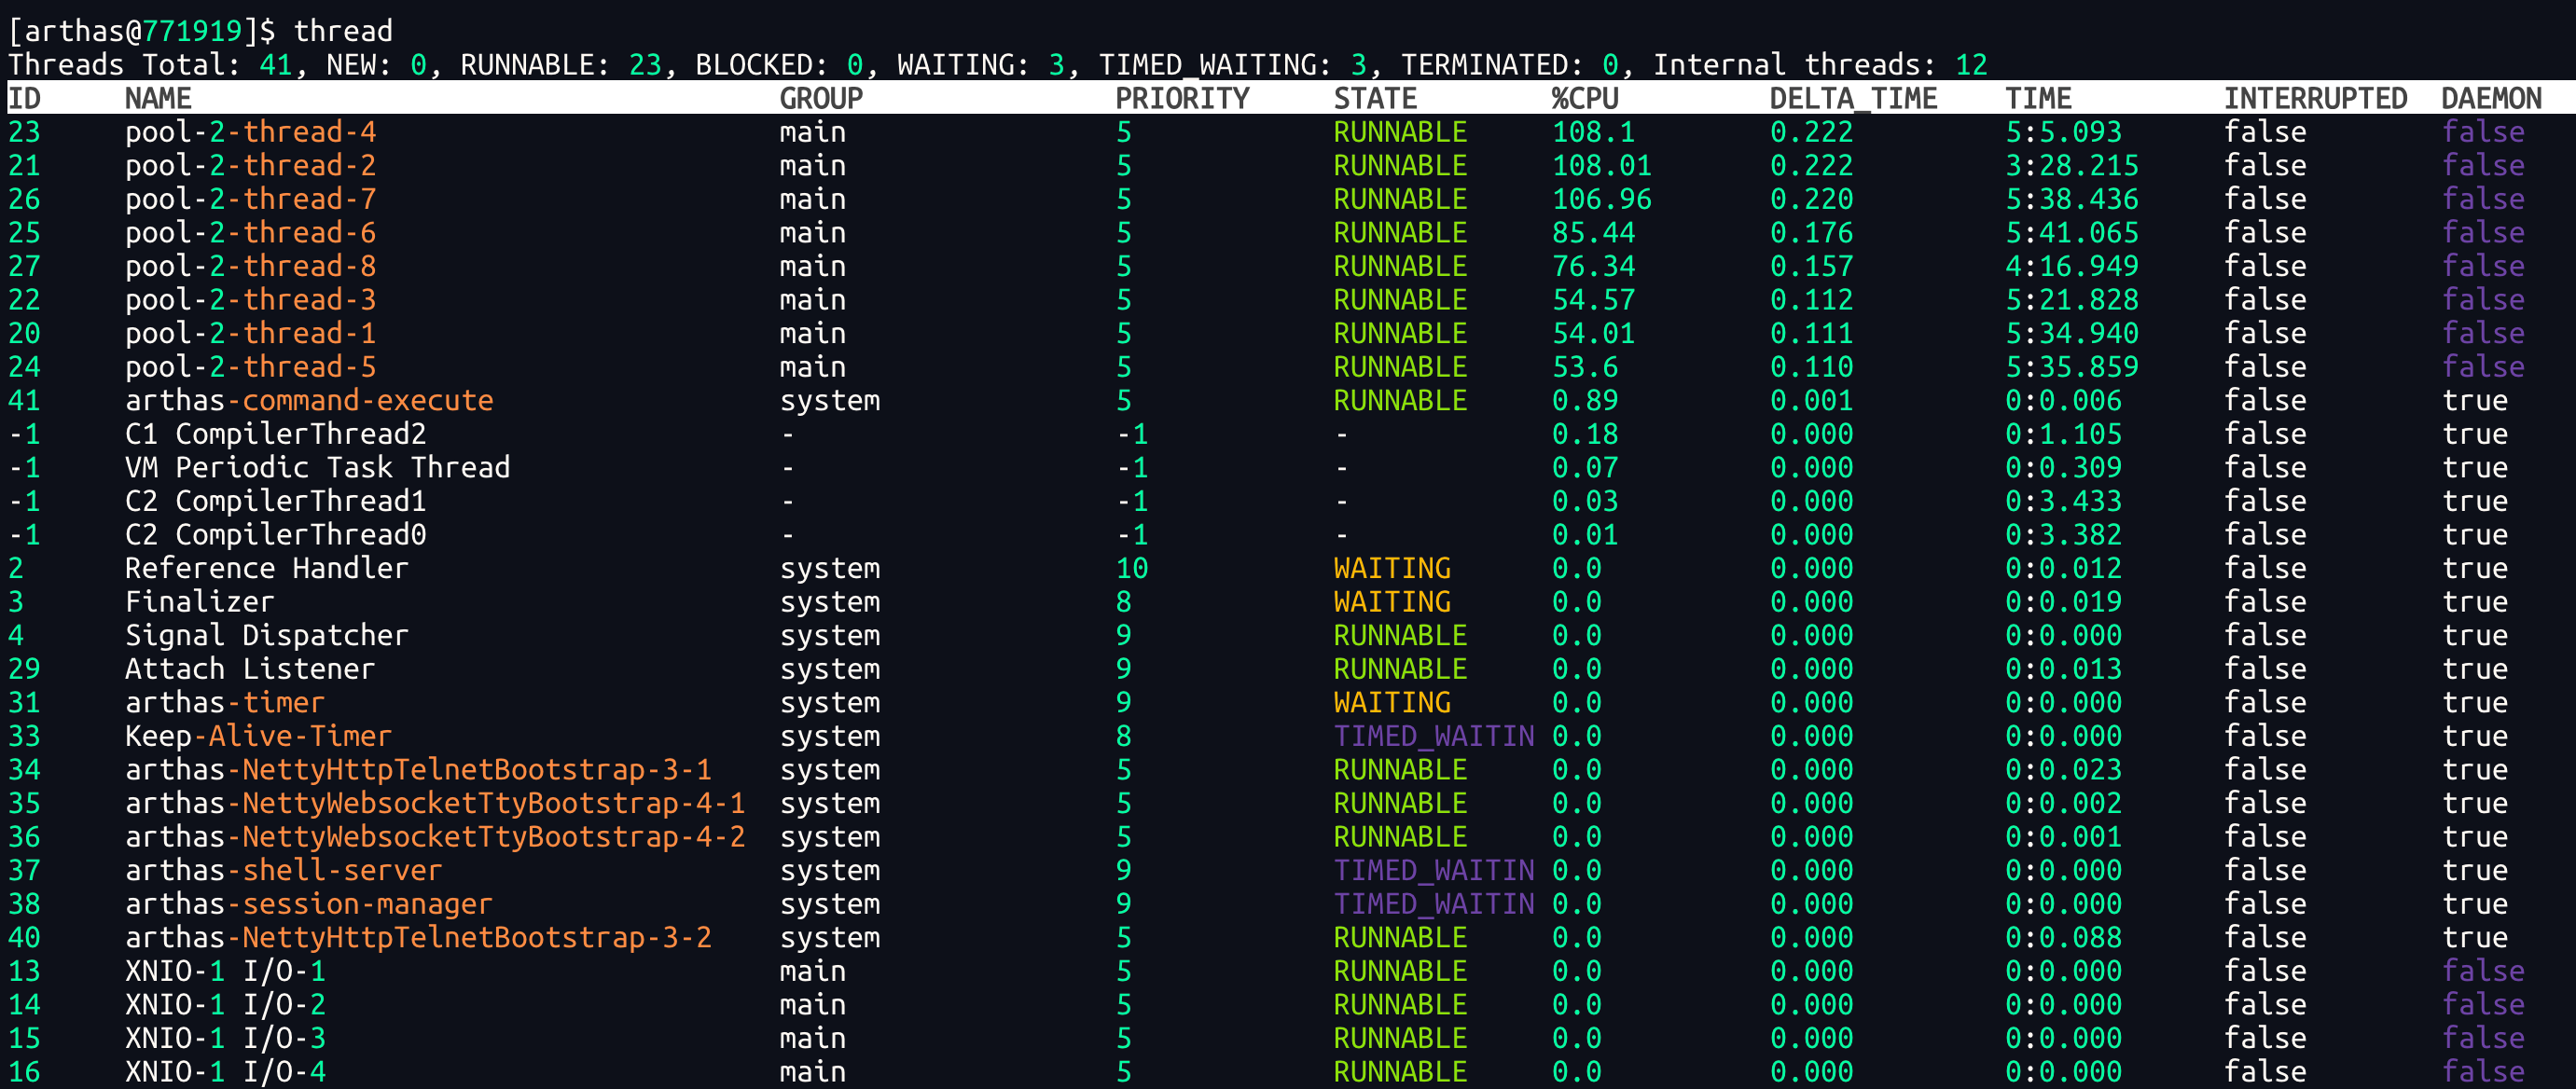Click time value 5:41.065
The height and width of the screenshot is (1089, 2576).
coord(2071,233)
